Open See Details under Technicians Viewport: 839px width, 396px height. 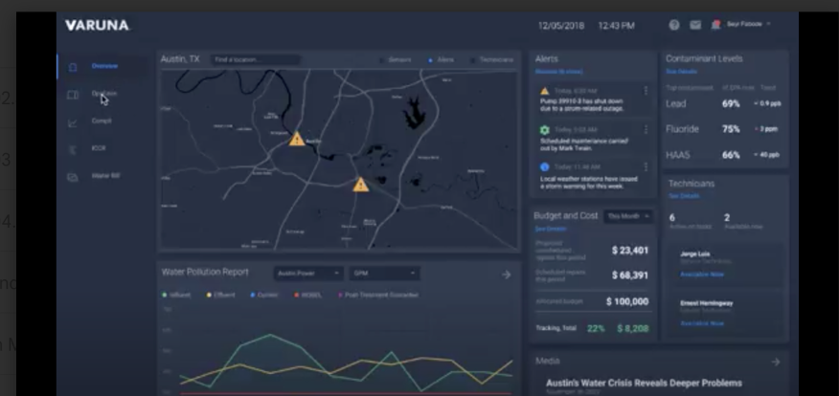[684, 196]
